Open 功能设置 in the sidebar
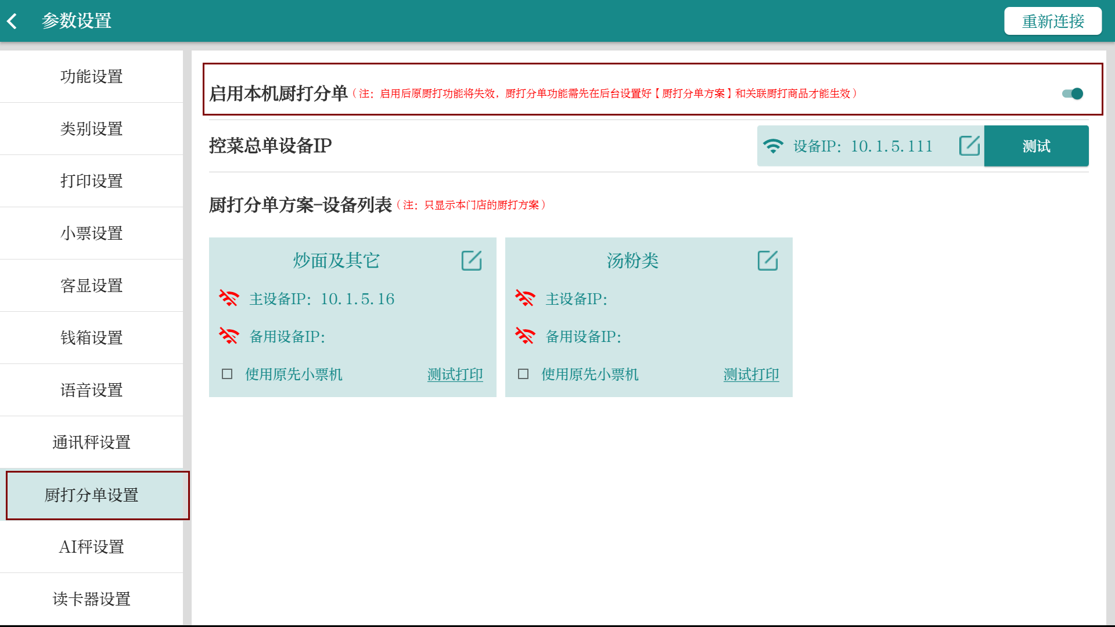This screenshot has width=1115, height=627. (x=91, y=77)
